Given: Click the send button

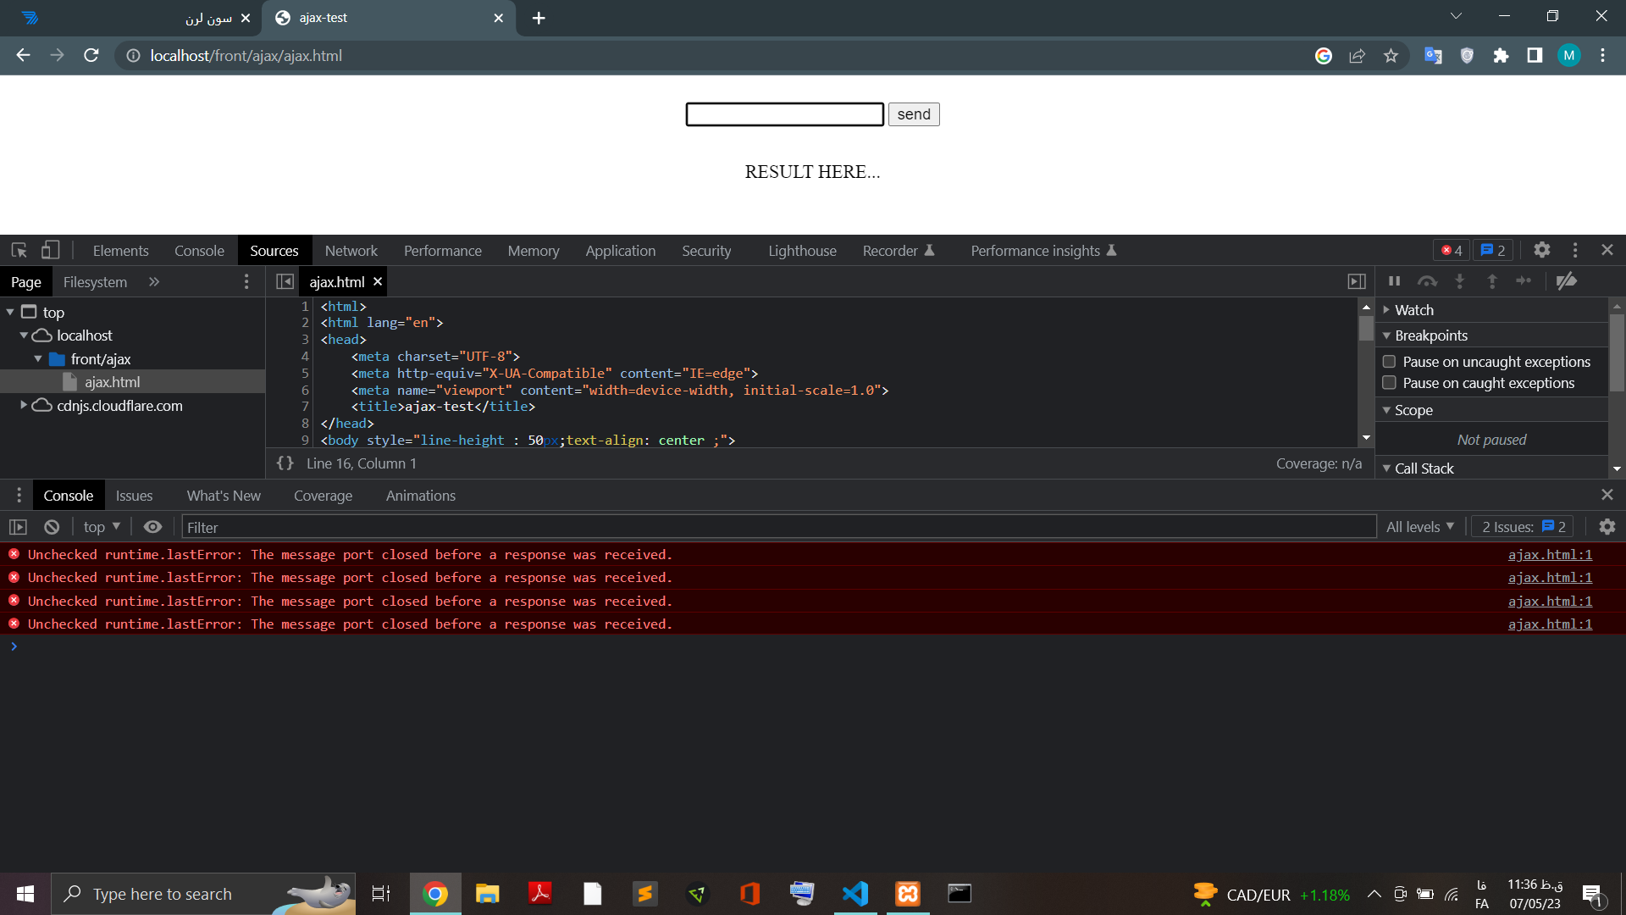Looking at the screenshot, I should coord(914,114).
